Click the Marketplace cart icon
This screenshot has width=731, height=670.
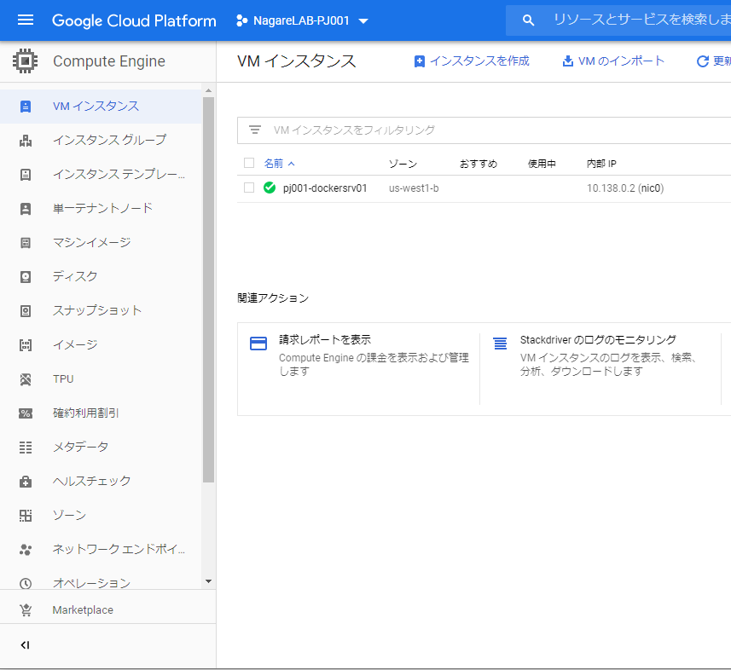pos(26,609)
